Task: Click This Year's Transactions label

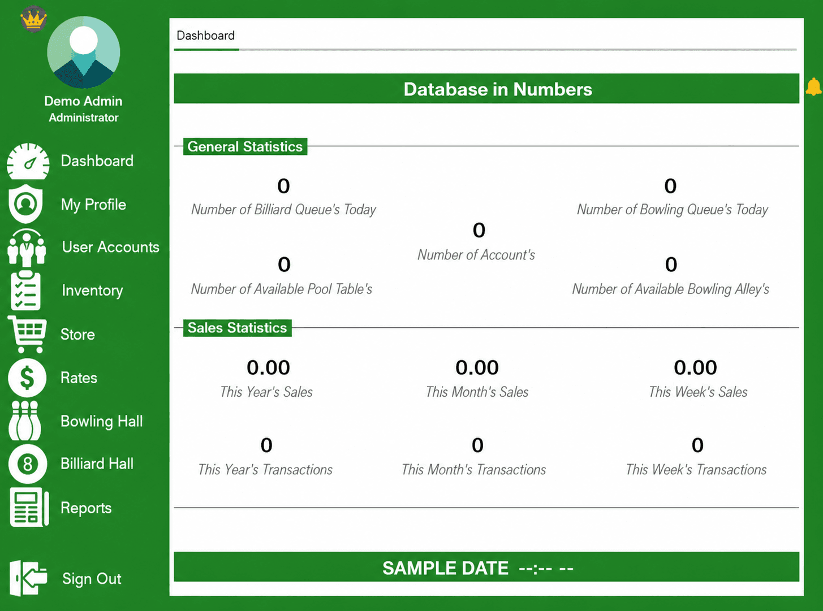Action: click(x=265, y=470)
